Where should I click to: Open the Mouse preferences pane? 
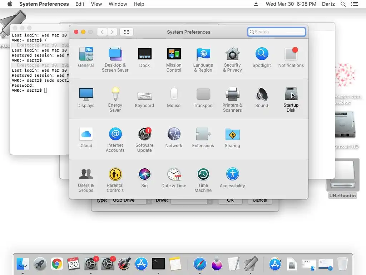[x=174, y=97]
